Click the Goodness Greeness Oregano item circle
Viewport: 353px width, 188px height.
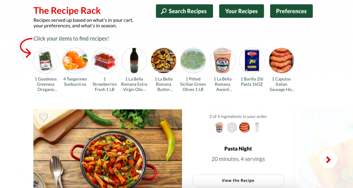(46, 60)
